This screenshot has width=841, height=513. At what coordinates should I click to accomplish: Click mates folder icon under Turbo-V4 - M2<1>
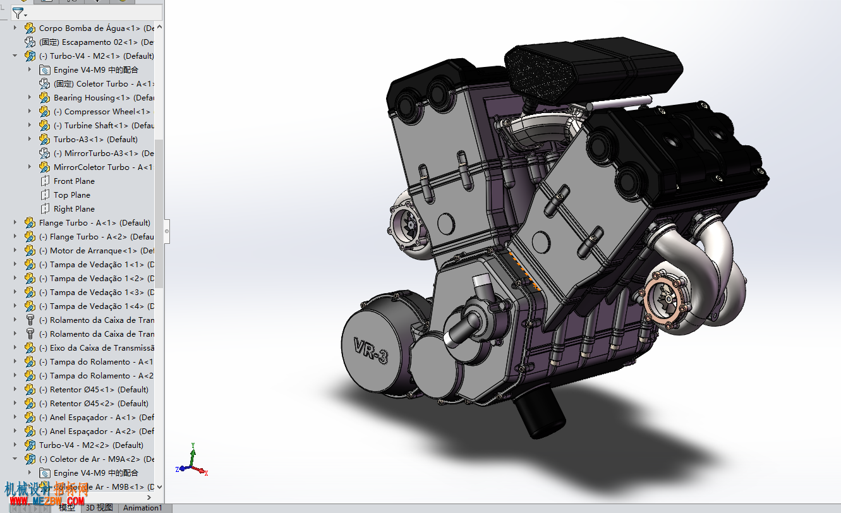pyautogui.click(x=44, y=69)
